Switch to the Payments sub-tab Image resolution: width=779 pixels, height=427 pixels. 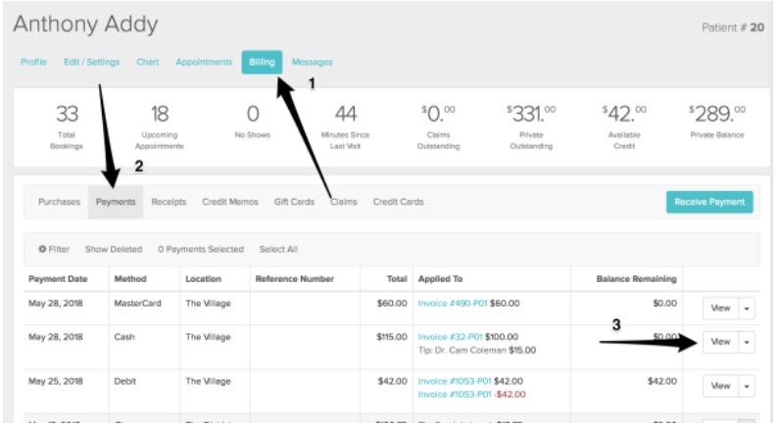coord(115,202)
